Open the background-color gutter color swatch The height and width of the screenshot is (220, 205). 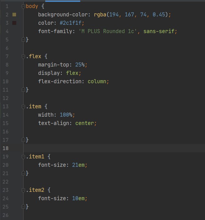(x=14, y=15)
